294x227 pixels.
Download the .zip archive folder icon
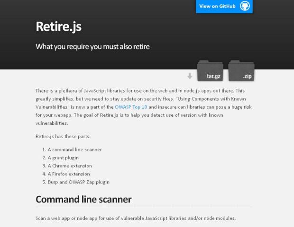(x=241, y=70)
